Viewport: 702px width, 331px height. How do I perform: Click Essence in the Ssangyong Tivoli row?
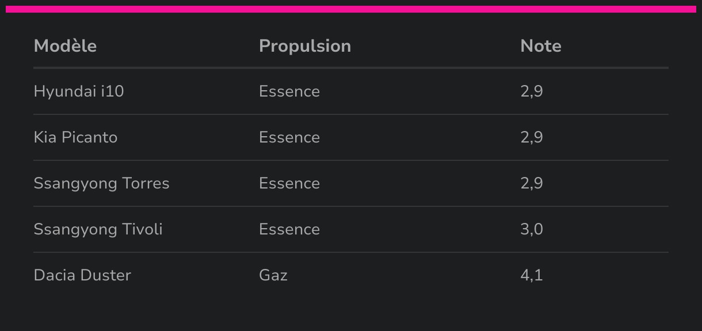tap(289, 229)
